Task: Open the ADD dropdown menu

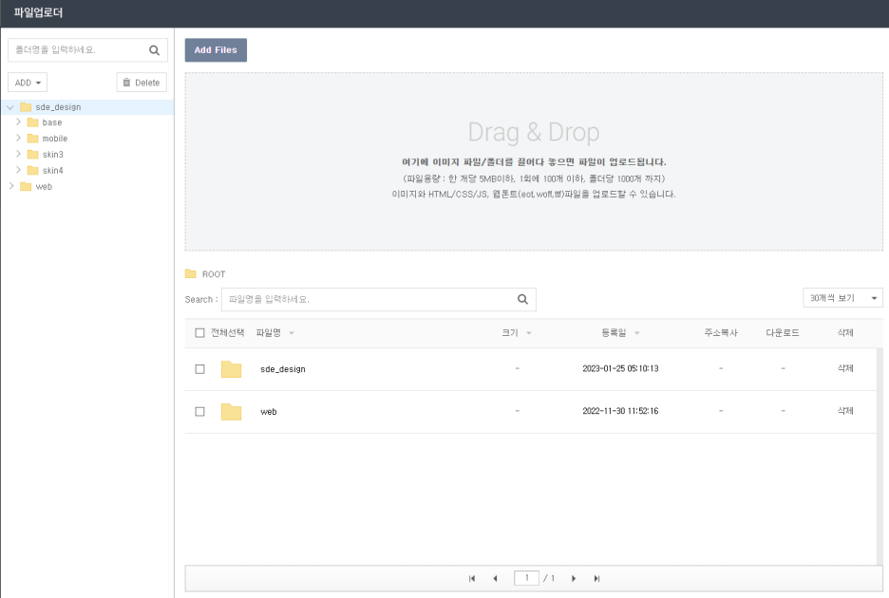Action: pos(28,83)
